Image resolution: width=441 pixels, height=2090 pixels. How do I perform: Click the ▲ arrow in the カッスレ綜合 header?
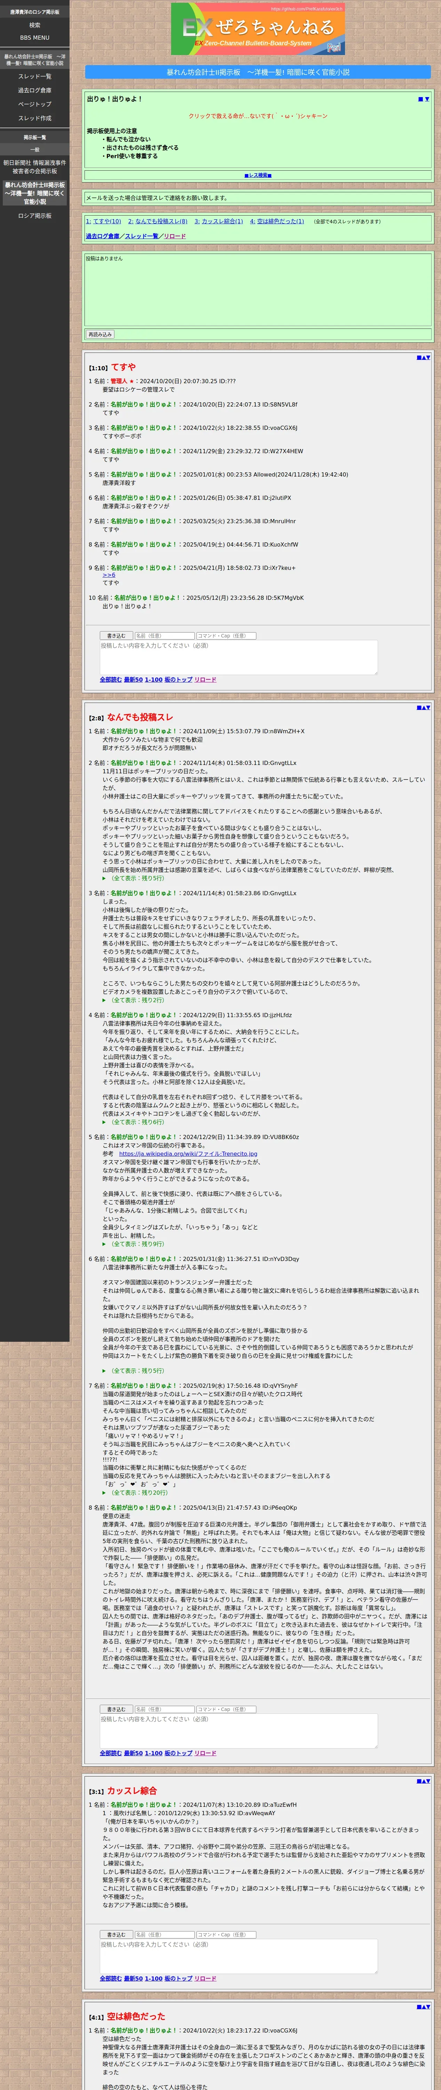pos(423,1781)
